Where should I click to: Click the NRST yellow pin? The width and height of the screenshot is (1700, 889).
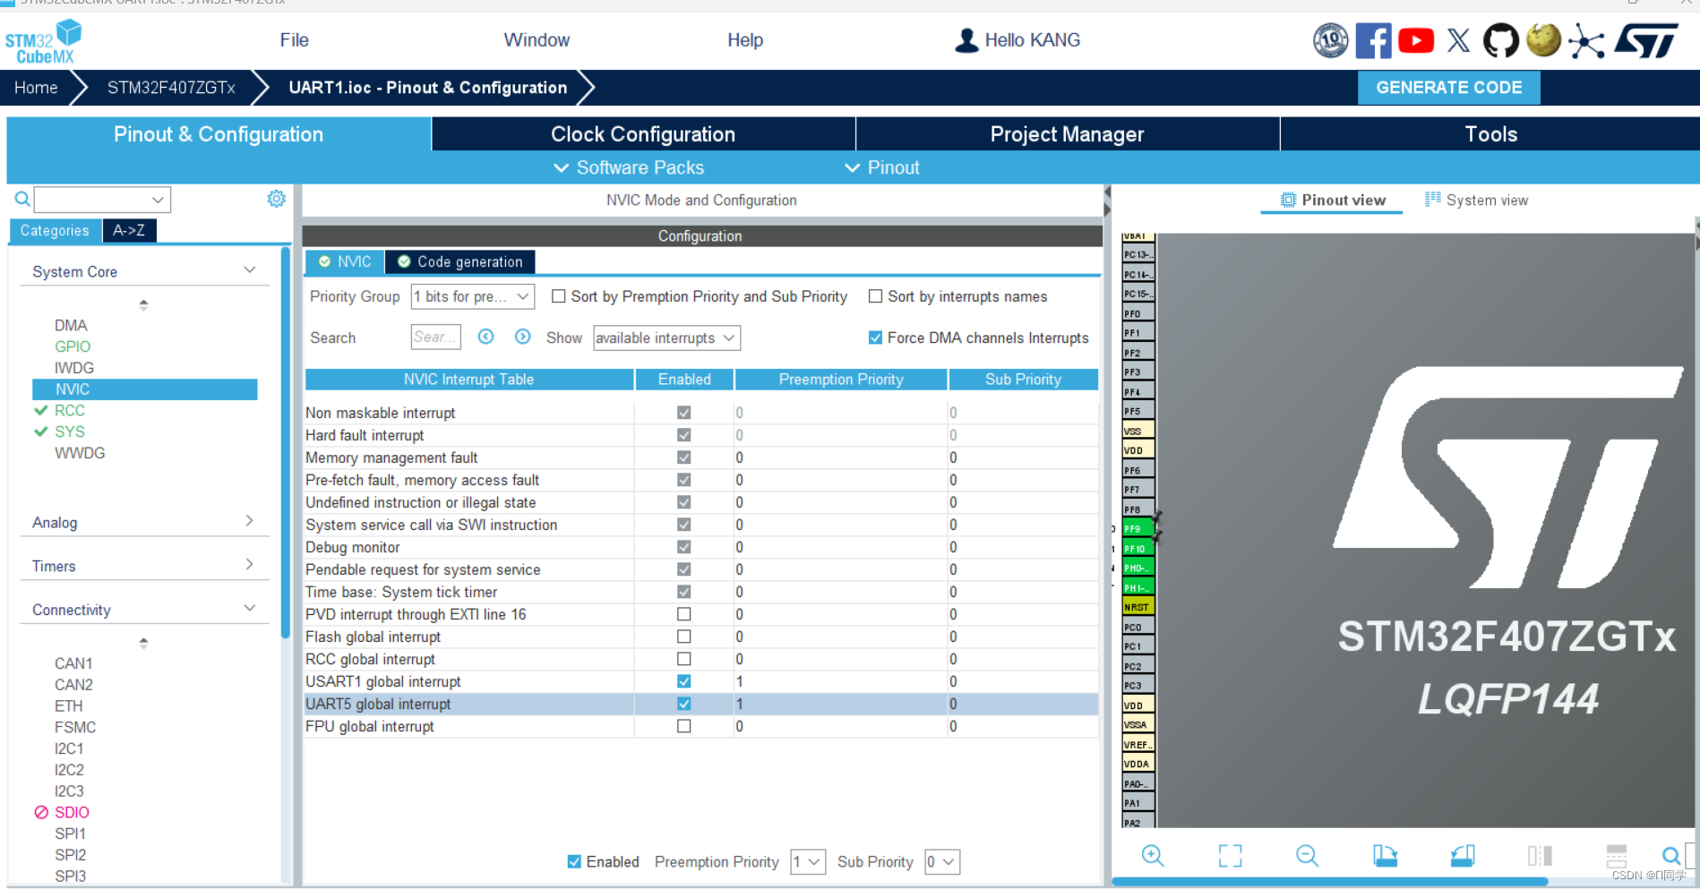[1138, 607]
